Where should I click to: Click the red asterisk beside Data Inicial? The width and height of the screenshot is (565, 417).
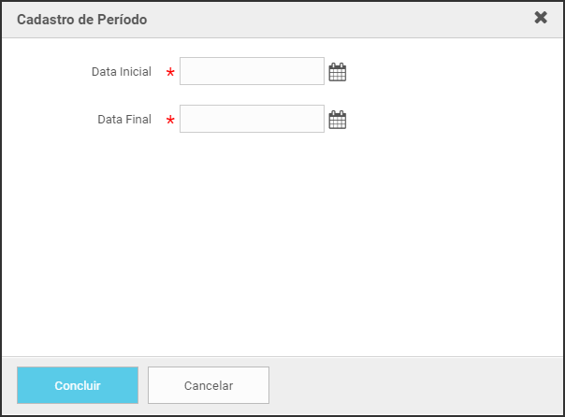170,73
